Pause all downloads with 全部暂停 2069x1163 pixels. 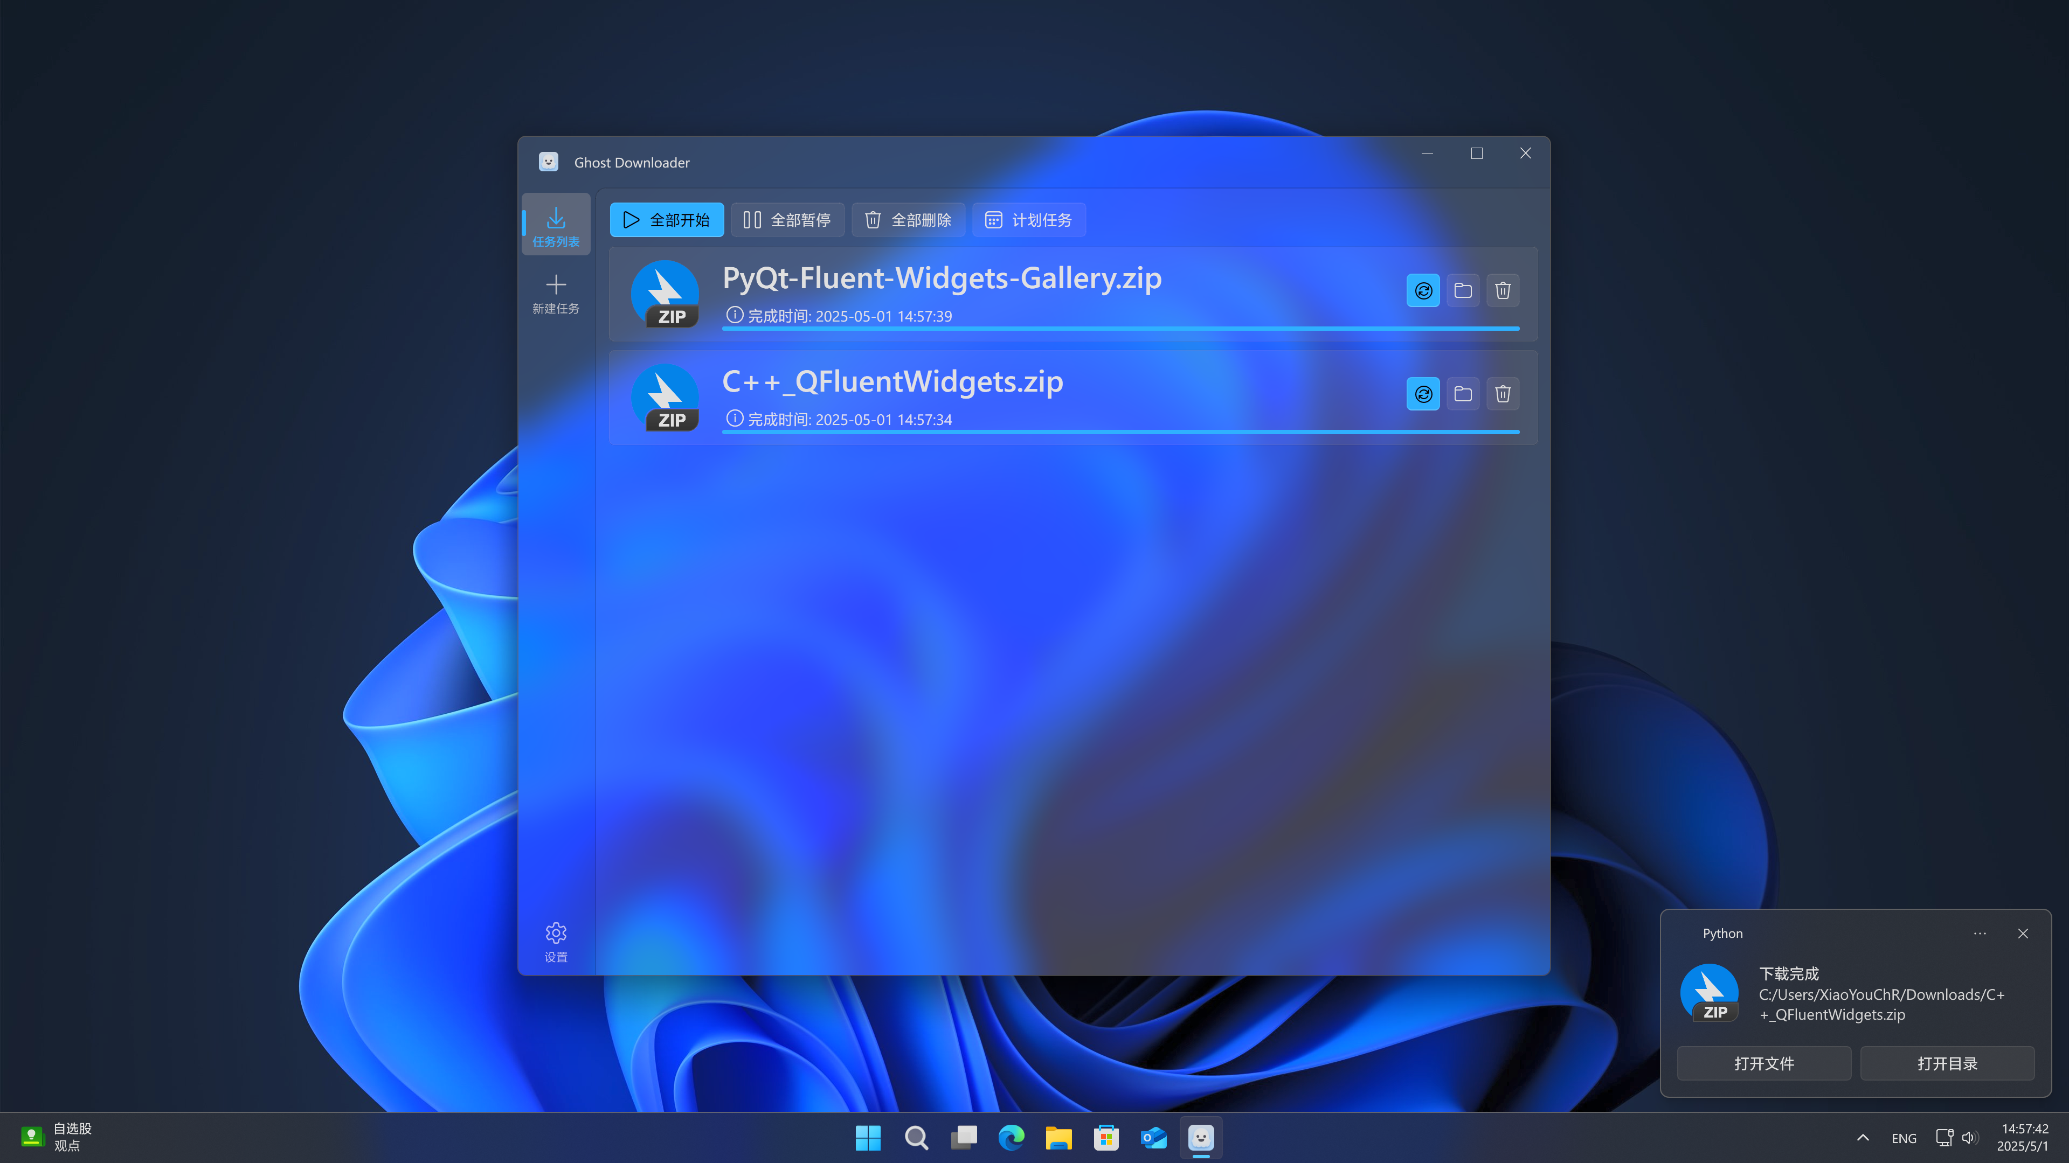point(787,219)
